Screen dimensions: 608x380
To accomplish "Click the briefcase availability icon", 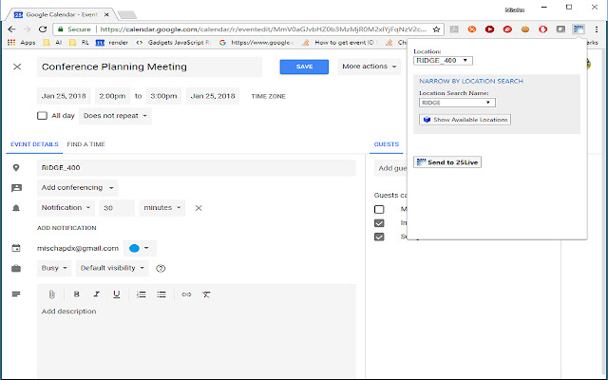I will tap(16, 268).
